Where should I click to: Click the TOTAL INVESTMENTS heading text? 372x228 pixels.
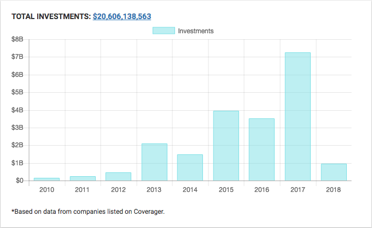point(51,17)
